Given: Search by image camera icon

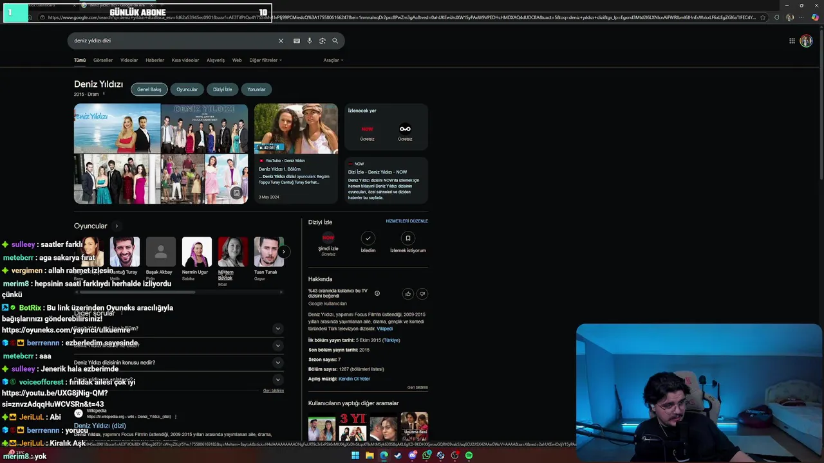Looking at the screenshot, I should coord(323,41).
